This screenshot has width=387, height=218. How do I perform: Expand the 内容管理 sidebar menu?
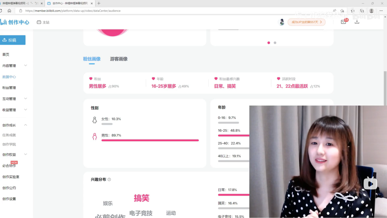(14, 66)
